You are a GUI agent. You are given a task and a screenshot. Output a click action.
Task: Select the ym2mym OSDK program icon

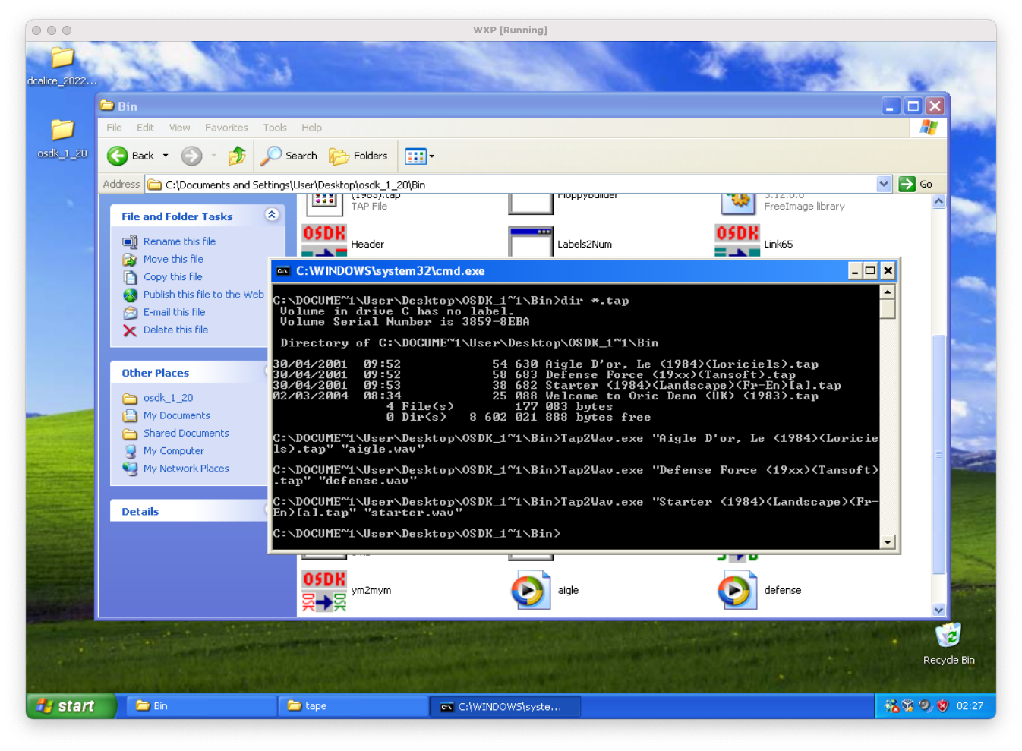click(x=324, y=590)
